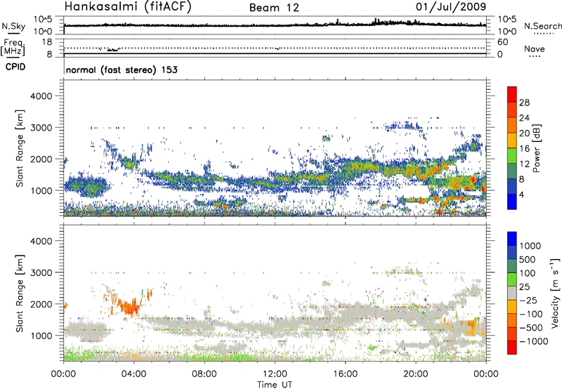562x389 pixels.
Task: Click the '20:00' time tick label
Action: point(415,374)
